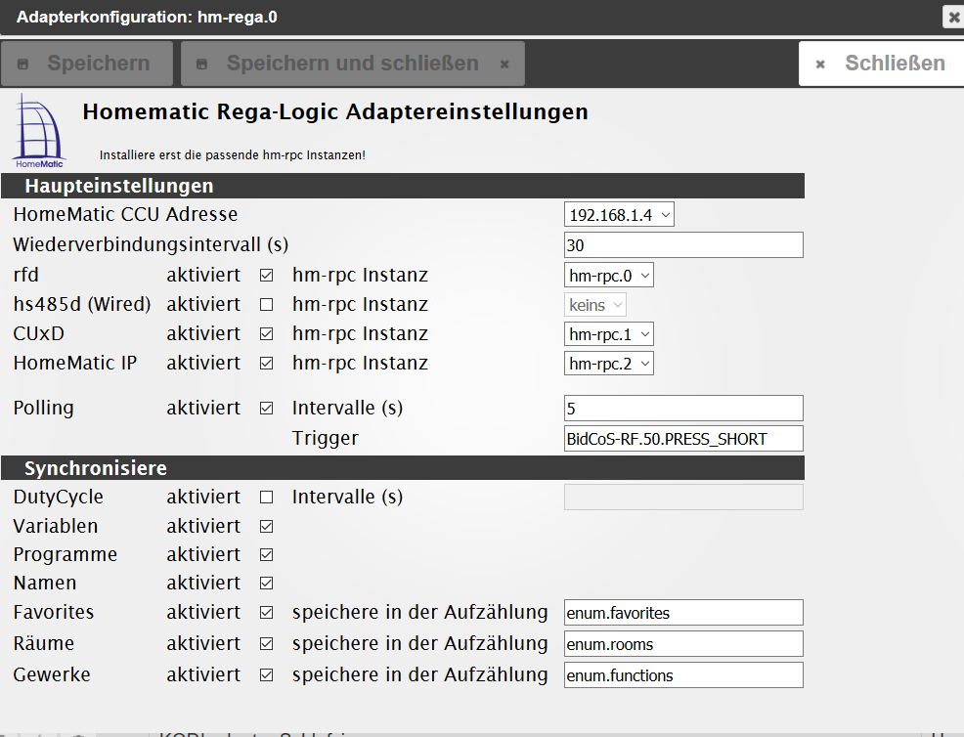Click the enum.functions input field
This screenshot has width=964, height=737.
pyautogui.click(x=683, y=675)
